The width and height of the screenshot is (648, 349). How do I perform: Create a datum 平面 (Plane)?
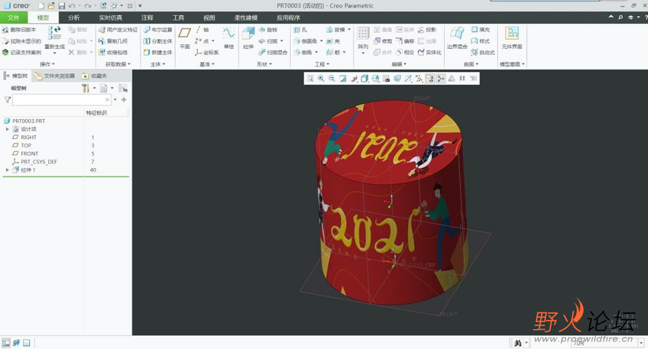[x=185, y=38]
